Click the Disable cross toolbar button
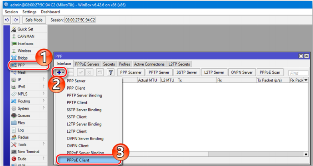The image size is (313, 166). click(89, 72)
